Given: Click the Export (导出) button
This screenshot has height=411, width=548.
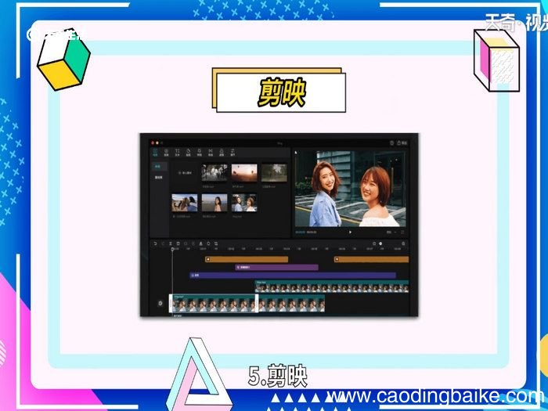Looking at the screenshot, I should click(x=402, y=143).
